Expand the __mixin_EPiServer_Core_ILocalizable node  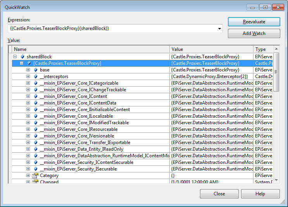point(28,116)
